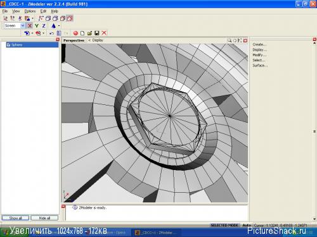
Task: Open the undo history list icon
Action: 59,33
